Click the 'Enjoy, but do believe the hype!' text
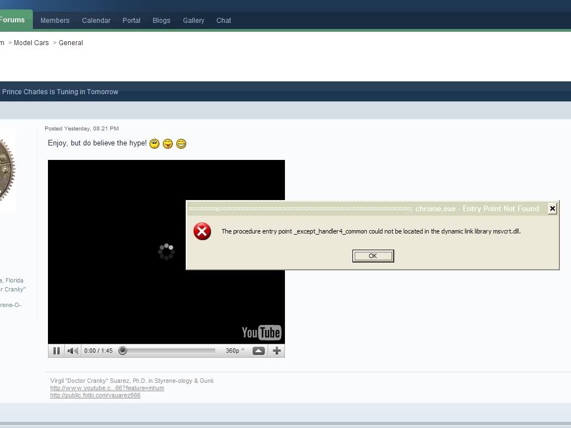Viewport: 571px width, 428px height. tap(97, 143)
